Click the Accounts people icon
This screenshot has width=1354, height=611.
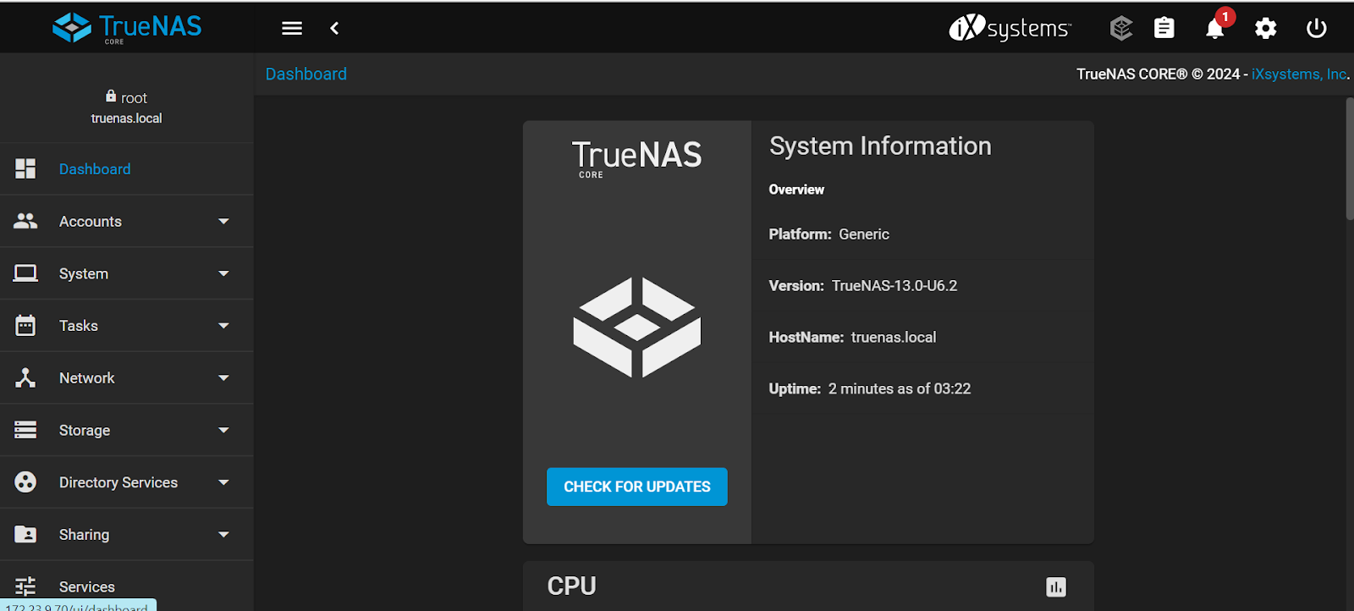pyautogui.click(x=25, y=221)
